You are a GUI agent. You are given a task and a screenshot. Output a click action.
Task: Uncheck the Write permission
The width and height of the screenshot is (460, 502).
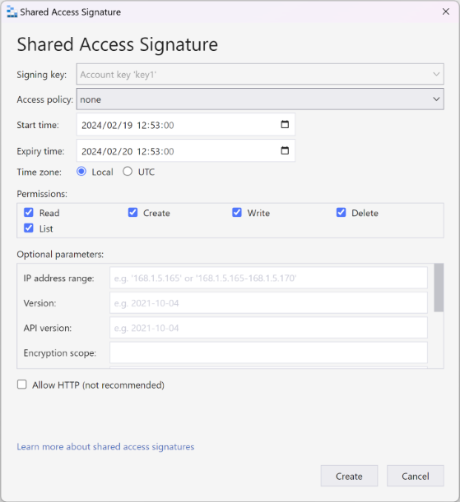tap(237, 213)
